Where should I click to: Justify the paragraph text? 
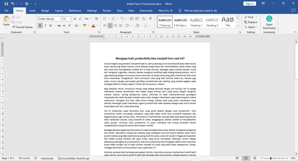[120, 25]
